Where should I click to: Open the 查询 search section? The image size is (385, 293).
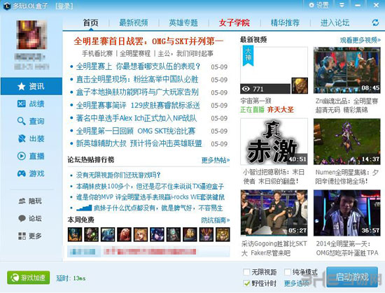[31, 121]
